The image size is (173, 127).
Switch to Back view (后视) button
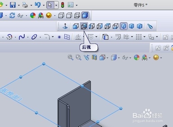84,26
